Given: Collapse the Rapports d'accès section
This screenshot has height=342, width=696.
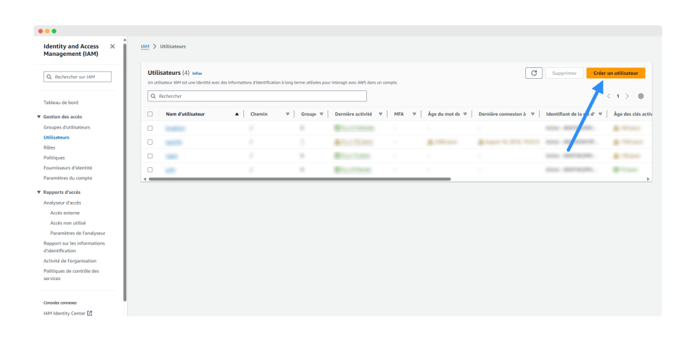Looking at the screenshot, I should 39,192.
